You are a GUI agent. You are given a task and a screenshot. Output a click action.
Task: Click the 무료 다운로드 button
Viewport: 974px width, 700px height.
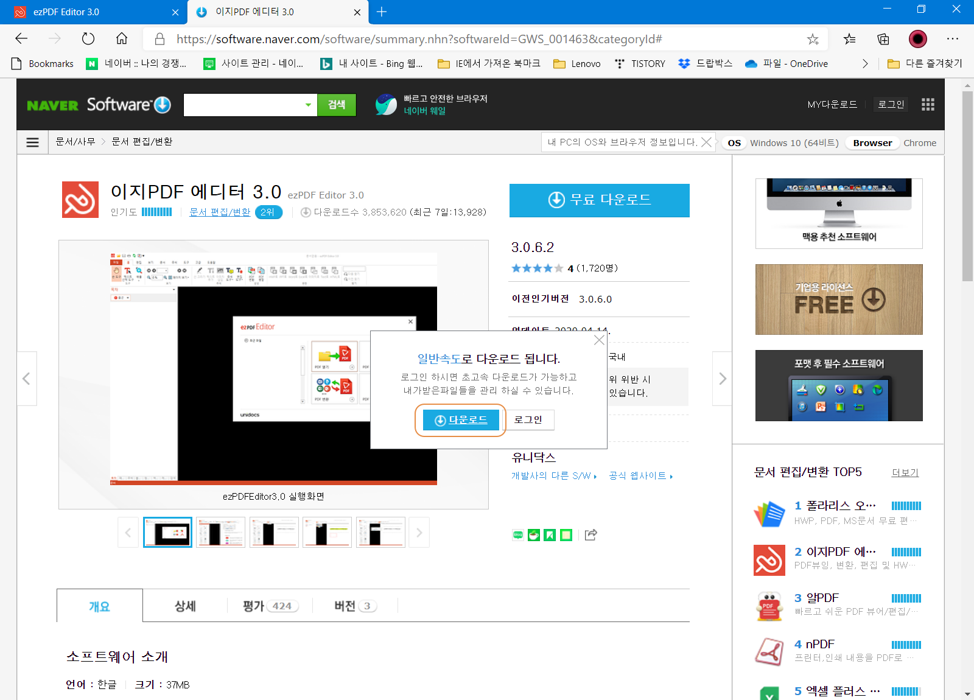click(x=600, y=200)
